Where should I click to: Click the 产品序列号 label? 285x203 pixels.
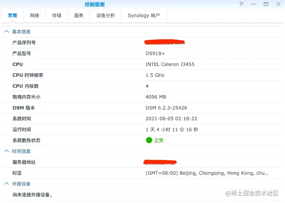click(24, 43)
